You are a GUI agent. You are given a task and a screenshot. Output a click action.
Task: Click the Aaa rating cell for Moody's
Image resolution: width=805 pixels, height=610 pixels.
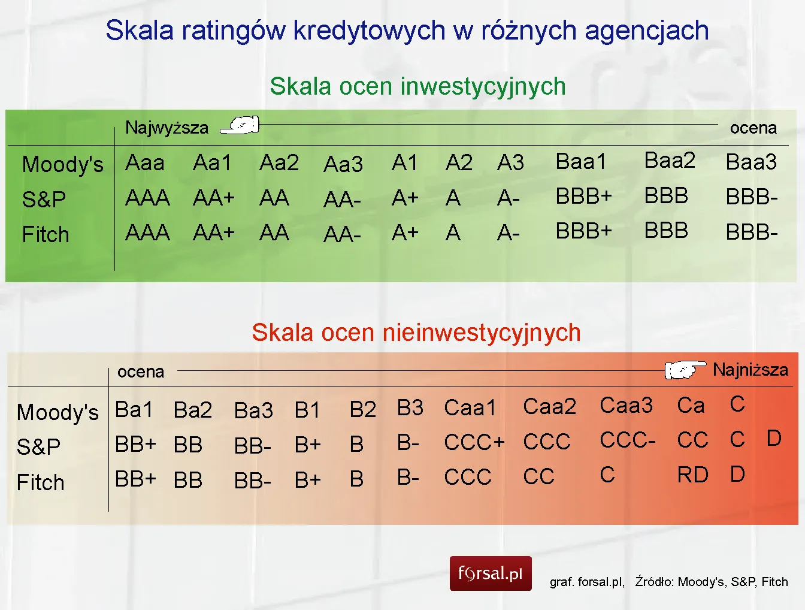point(145,162)
